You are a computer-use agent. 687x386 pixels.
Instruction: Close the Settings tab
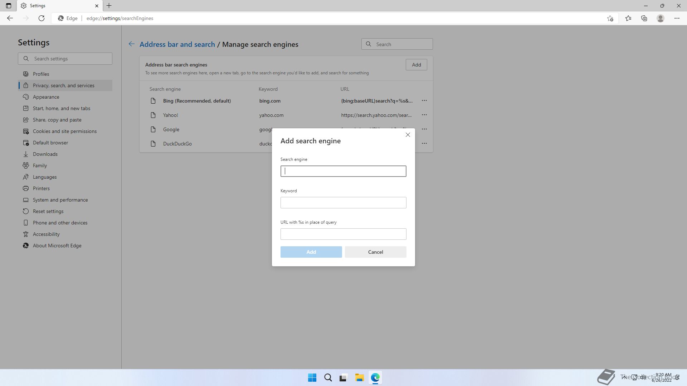tap(97, 6)
